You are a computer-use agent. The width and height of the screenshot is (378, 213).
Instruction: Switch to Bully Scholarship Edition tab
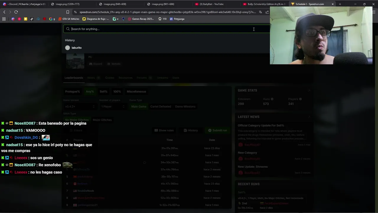point(264,4)
